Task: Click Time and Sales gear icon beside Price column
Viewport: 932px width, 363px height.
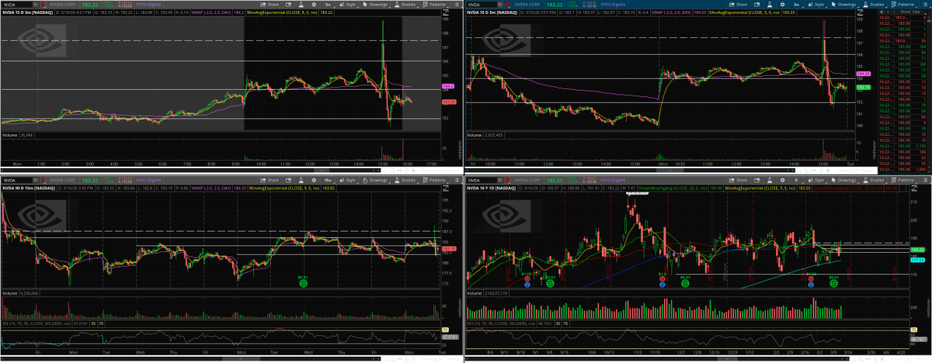Action: [882, 12]
